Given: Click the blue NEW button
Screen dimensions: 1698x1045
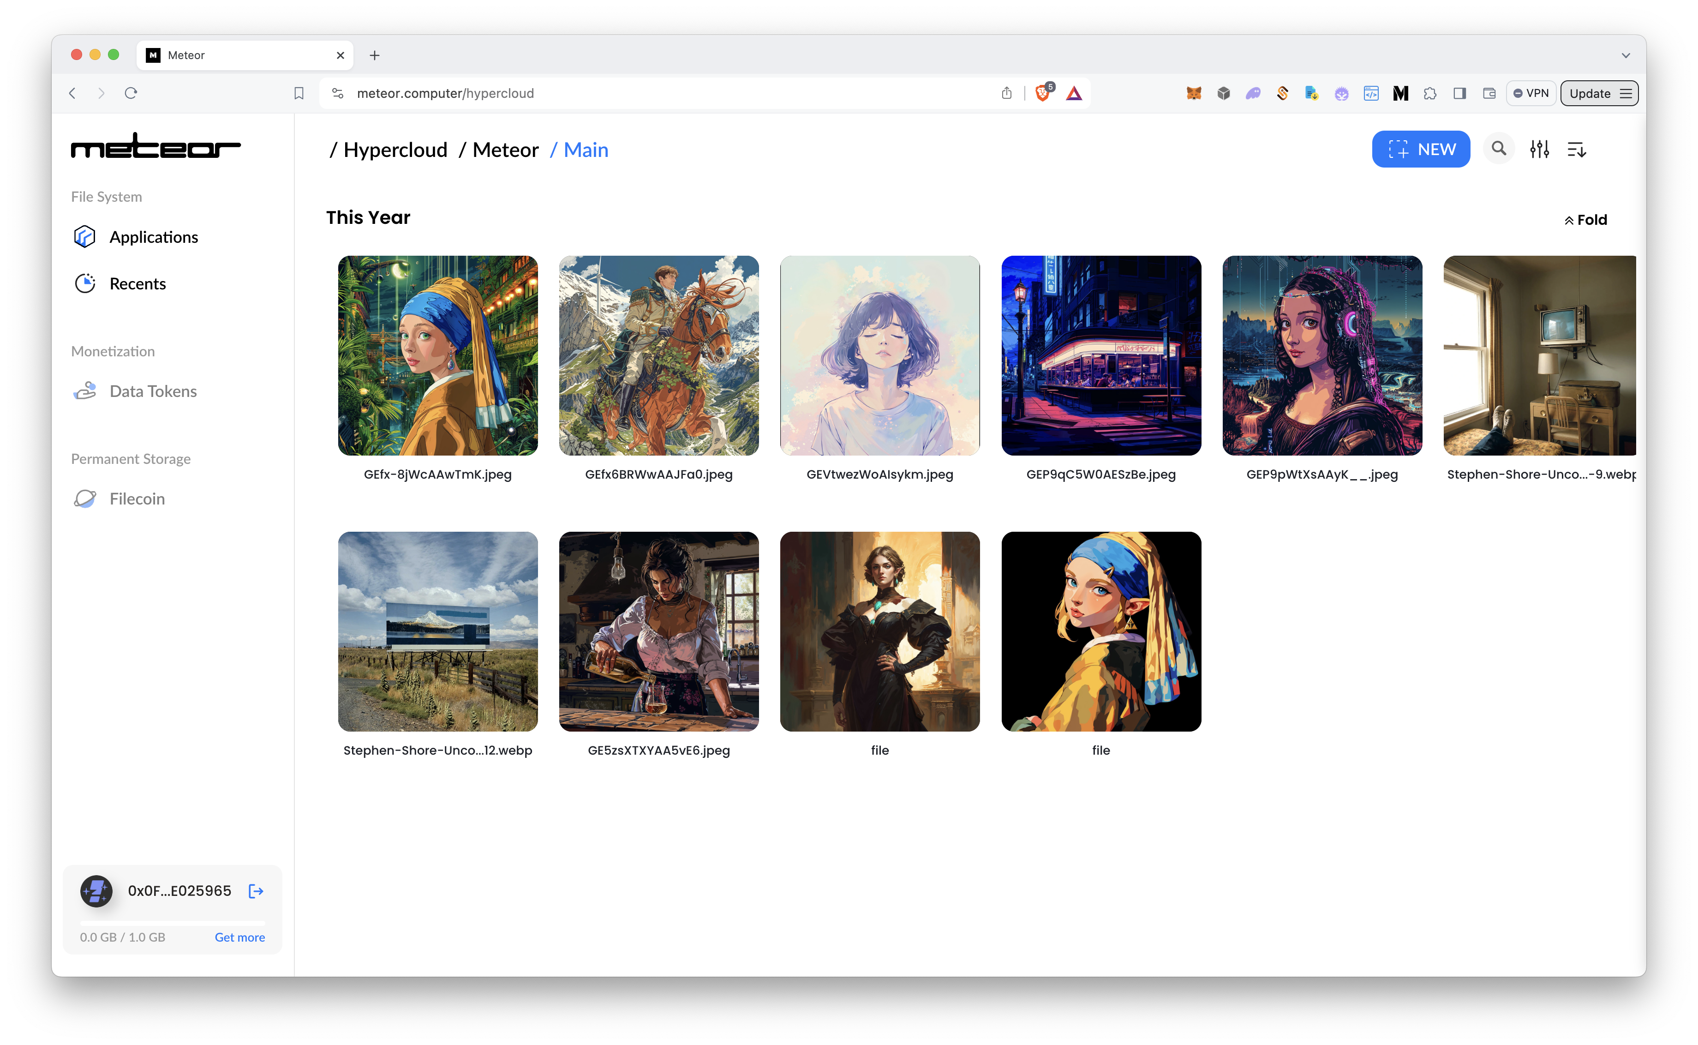Looking at the screenshot, I should pos(1421,149).
